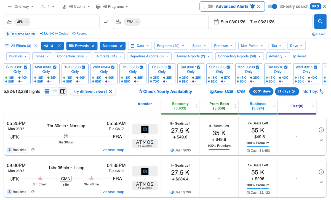Expand details chevron on the 09:00PM flight
Screen dimensions: 331x200
pyautogui.click(x=321, y=182)
